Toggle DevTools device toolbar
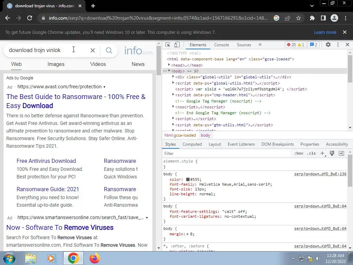353x265 pixels. [177, 45]
